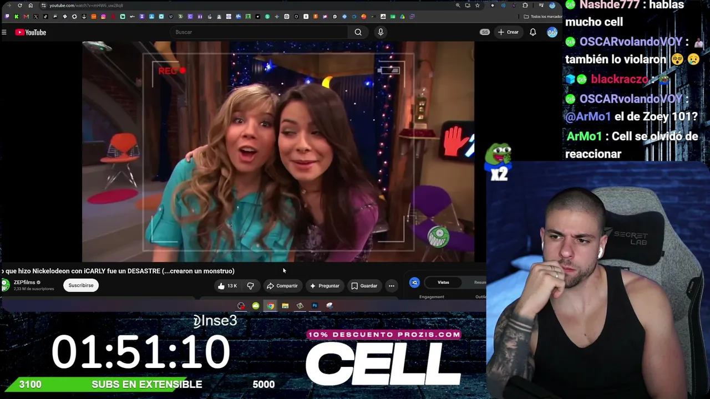Click the browser address bar URL
The height and width of the screenshot is (399, 710).
pos(86,6)
